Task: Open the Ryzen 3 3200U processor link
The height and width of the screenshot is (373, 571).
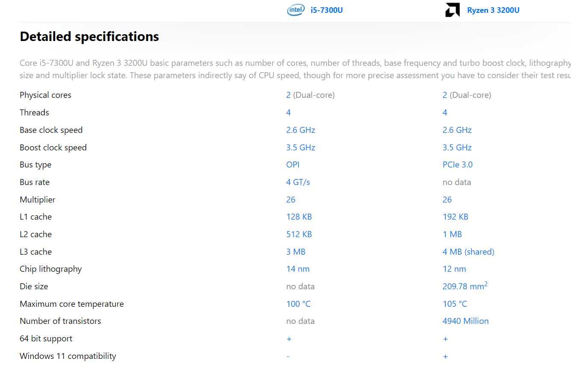Action: (493, 10)
